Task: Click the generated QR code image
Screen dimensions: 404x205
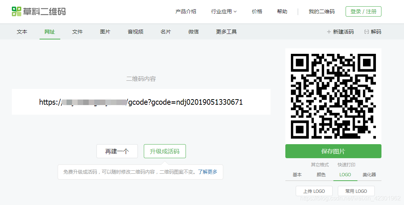Action: (333, 96)
